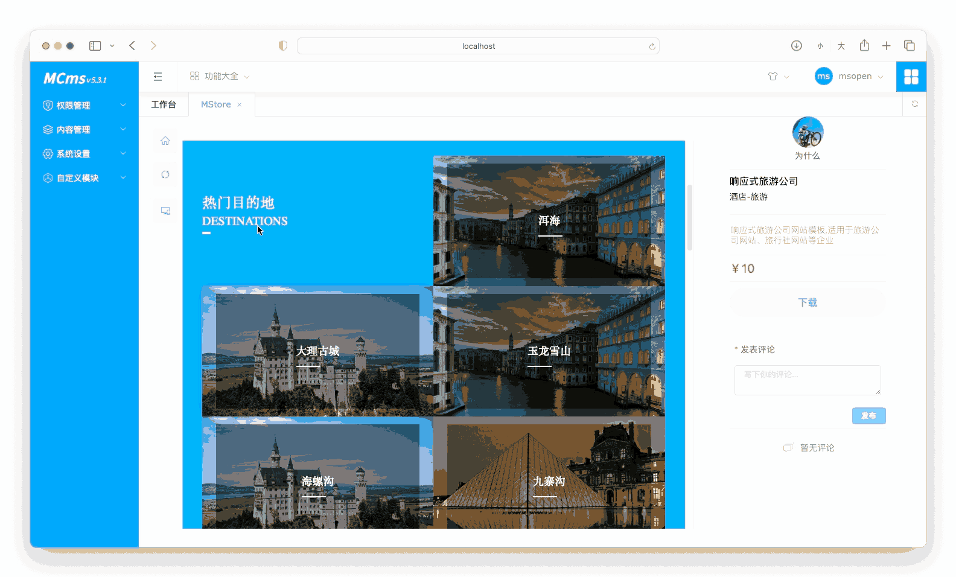Expand the 内容管理 sidebar menu
The width and height of the screenshot is (956, 577).
point(84,130)
